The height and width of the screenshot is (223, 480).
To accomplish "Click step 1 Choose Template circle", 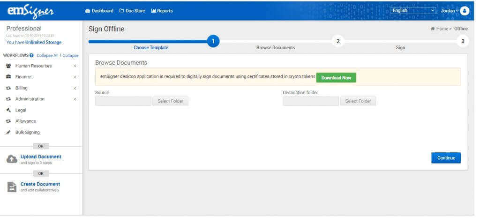I will tap(213, 41).
